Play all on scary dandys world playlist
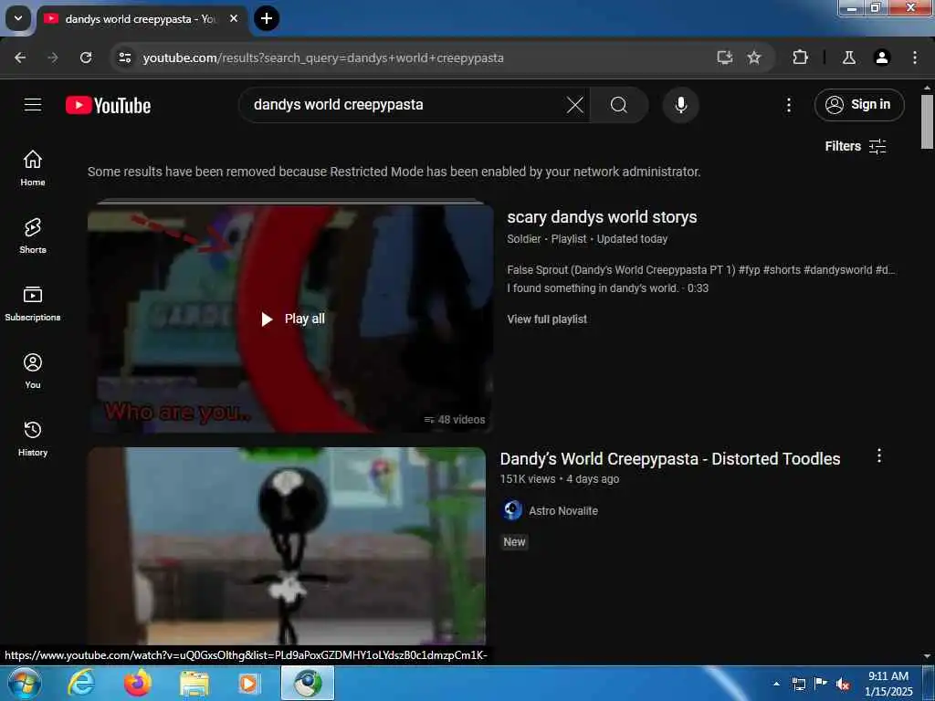Image resolution: width=935 pixels, height=701 pixels. click(x=293, y=319)
